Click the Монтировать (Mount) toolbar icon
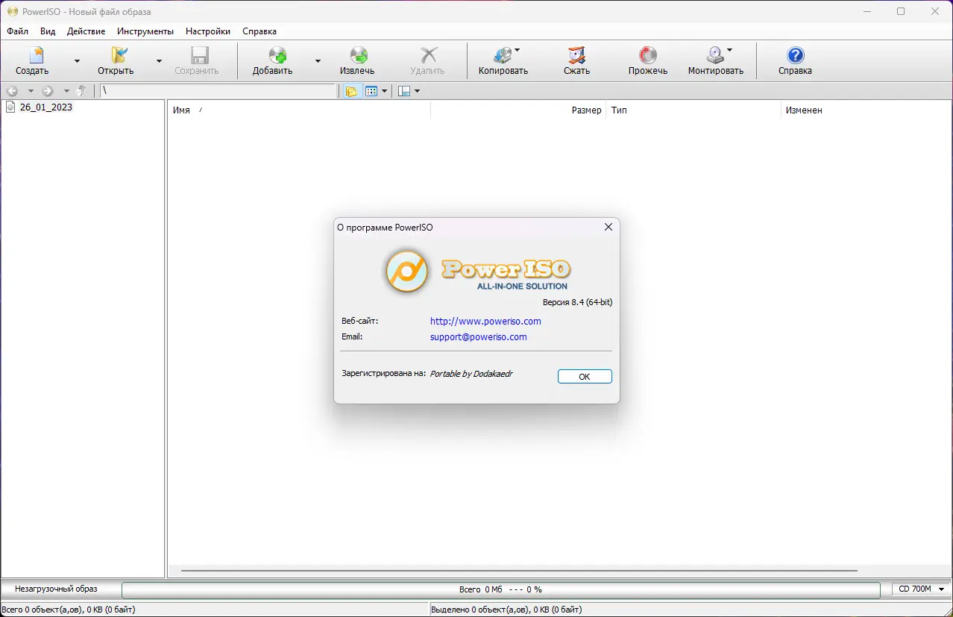Image resolution: width=953 pixels, height=617 pixels. coord(715,56)
